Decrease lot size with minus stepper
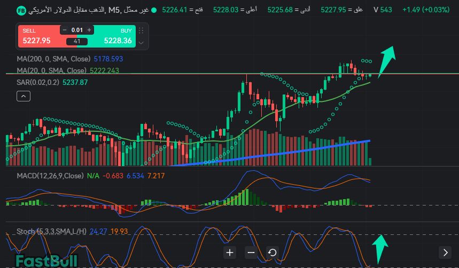Viewport: 459px width, 268px height. point(64,30)
